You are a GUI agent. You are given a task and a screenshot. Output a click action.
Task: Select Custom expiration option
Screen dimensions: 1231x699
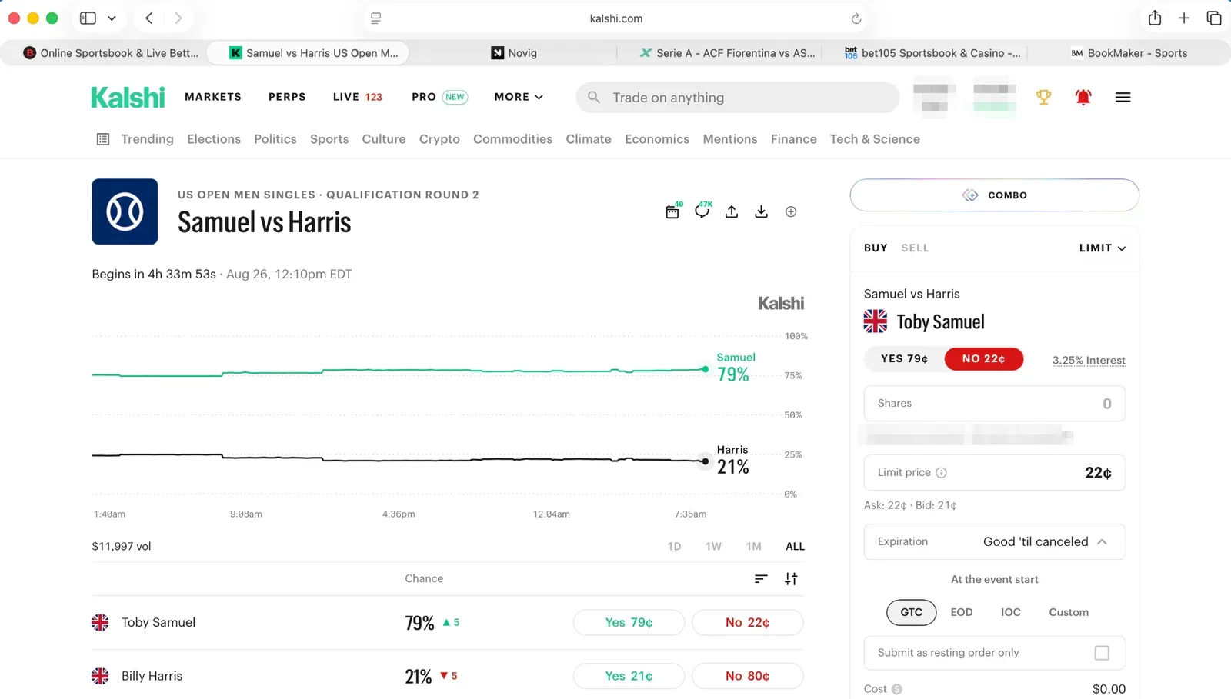pyautogui.click(x=1069, y=612)
